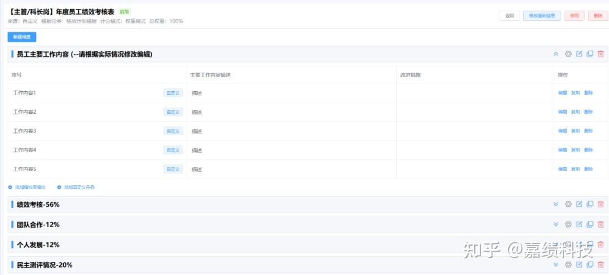Select the 工作内容4 cell
The image size is (609, 275).
tap(97, 150)
